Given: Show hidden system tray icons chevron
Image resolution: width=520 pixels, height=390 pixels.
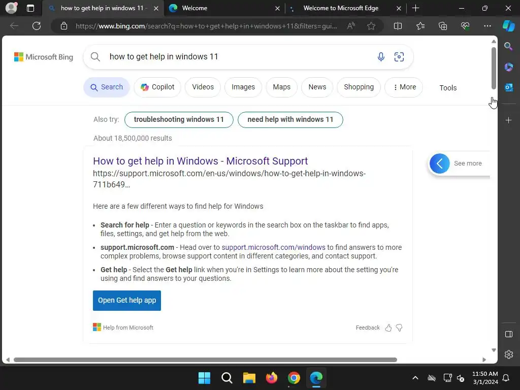Looking at the screenshot, I should coord(415,378).
